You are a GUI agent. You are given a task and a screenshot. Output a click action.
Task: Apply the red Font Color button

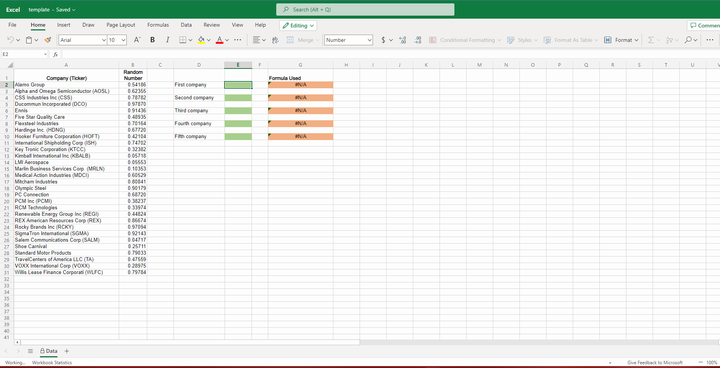[x=220, y=40]
